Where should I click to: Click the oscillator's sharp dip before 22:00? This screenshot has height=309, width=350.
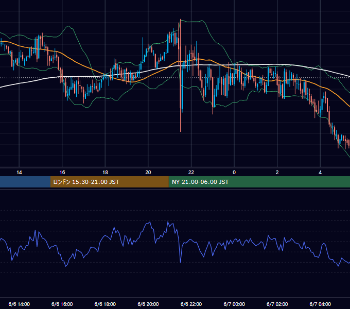coord(180,261)
